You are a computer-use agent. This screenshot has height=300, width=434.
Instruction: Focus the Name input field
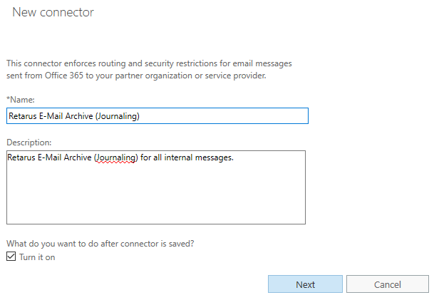pyautogui.click(x=157, y=116)
